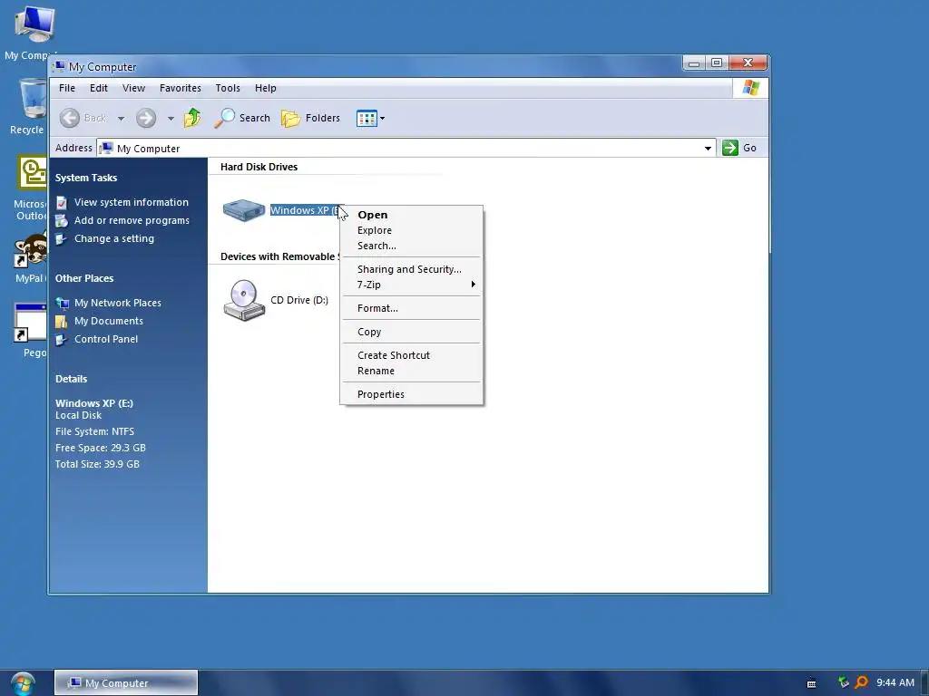Screen dimensions: 929x696
Task: Click the Windows XP (E:) hard disk icon
Action: (243, 209)
